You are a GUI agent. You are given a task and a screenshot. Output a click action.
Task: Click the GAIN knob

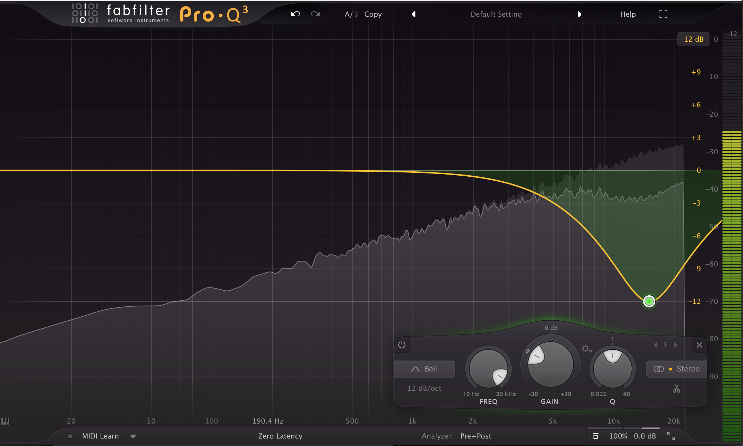click(x=550, y=364)
